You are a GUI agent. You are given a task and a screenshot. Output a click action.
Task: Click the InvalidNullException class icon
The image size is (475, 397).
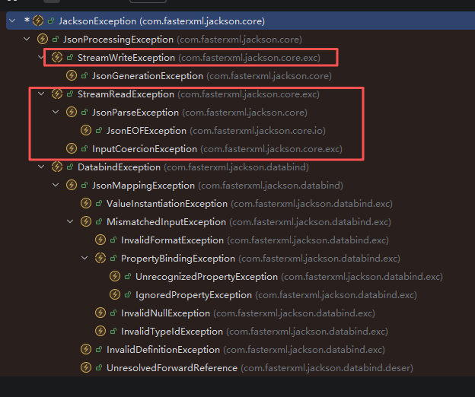(x=101, y=313)
